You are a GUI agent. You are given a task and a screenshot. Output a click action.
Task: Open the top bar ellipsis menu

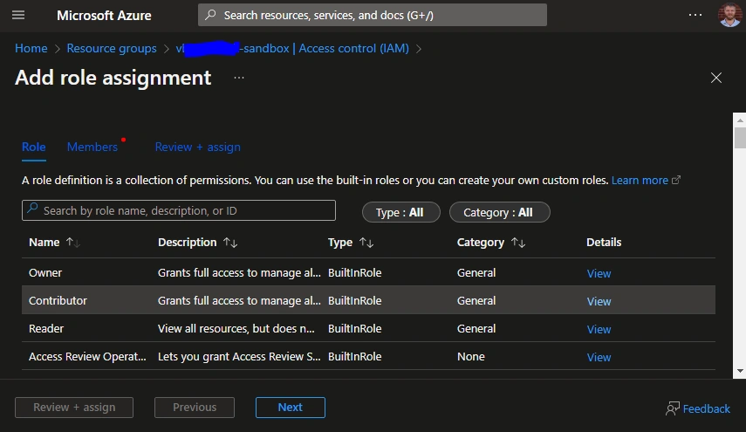tap(695, 15)
